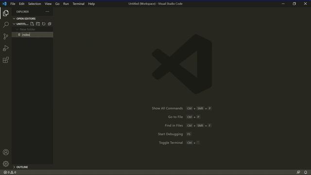Screen dimensions: 311x175
Task: Click the New Folder icon in explorer
Action: pos(38,24)
